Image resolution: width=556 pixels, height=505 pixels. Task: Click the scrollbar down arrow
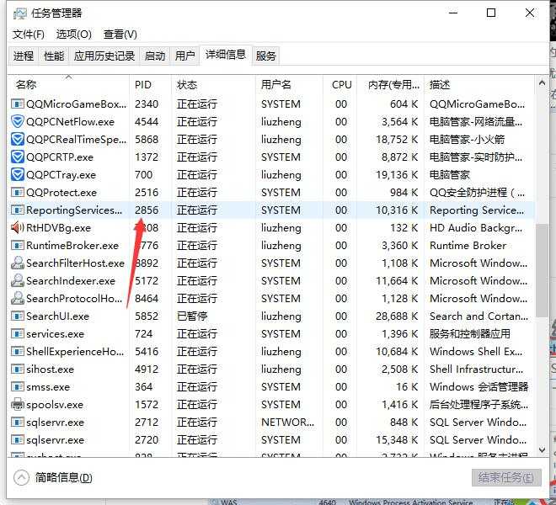pos(542,449)
